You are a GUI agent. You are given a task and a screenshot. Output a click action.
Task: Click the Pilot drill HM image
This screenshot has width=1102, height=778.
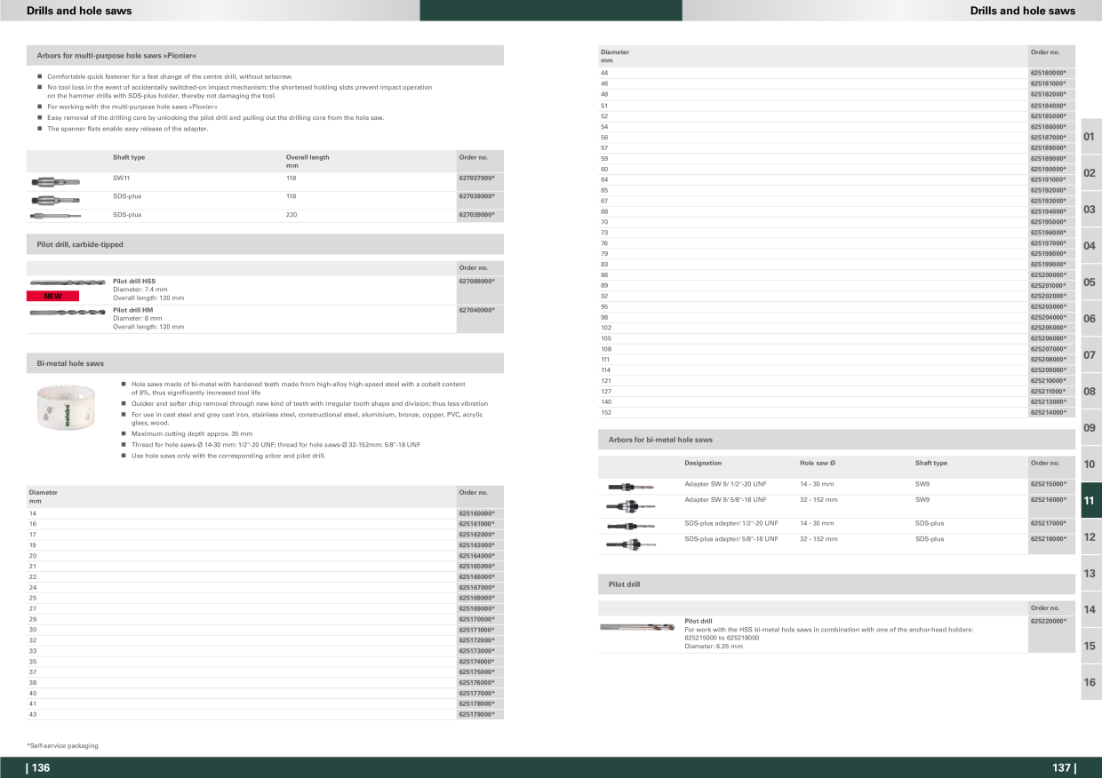(67, 313)
